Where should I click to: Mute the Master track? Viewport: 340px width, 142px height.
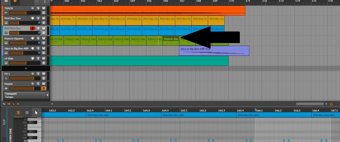[44, 84]
